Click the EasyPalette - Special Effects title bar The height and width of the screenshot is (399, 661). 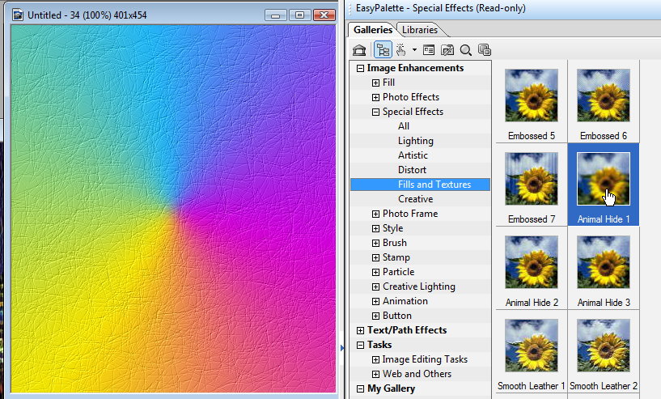pos(504,8)
